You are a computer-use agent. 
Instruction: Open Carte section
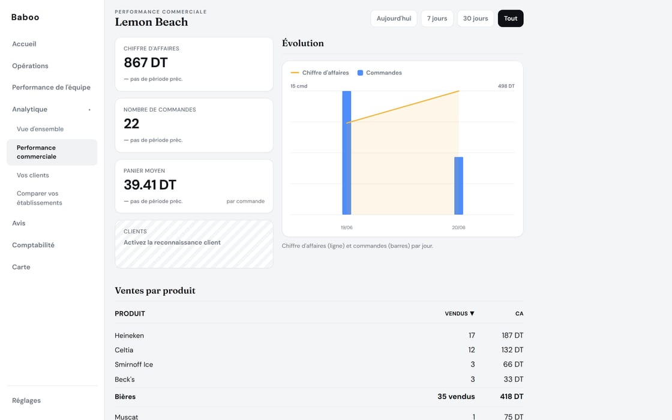click(x=21, y=267)
